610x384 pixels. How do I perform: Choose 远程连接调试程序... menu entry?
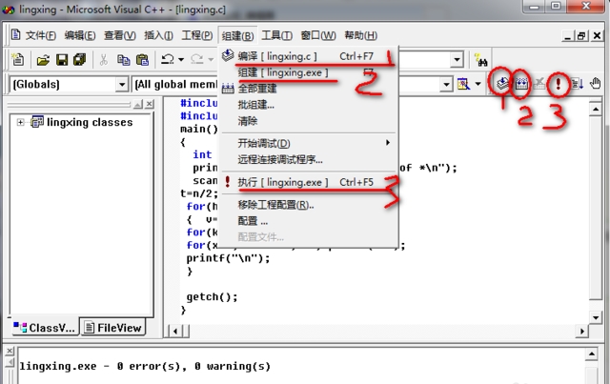[x=308, y=159]
